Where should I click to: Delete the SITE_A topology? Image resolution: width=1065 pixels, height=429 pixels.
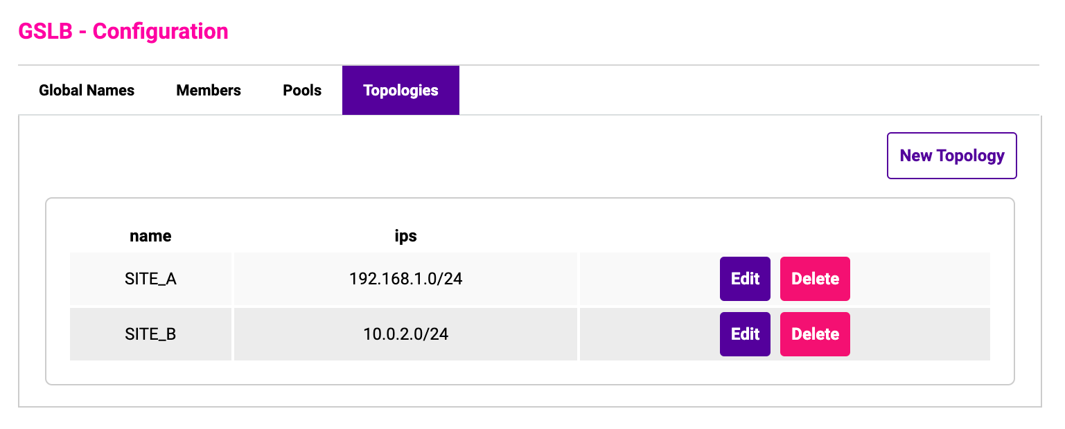coord(815,279)
